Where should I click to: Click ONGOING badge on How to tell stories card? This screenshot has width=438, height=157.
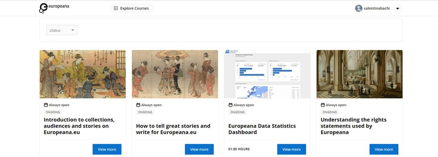(145, 112)
